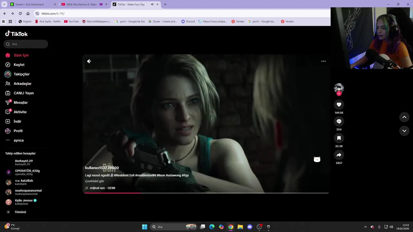The height and width of the screenshot is (232, 413).
Task: Click the TikTok Ara search field
Action: (26, 44)
